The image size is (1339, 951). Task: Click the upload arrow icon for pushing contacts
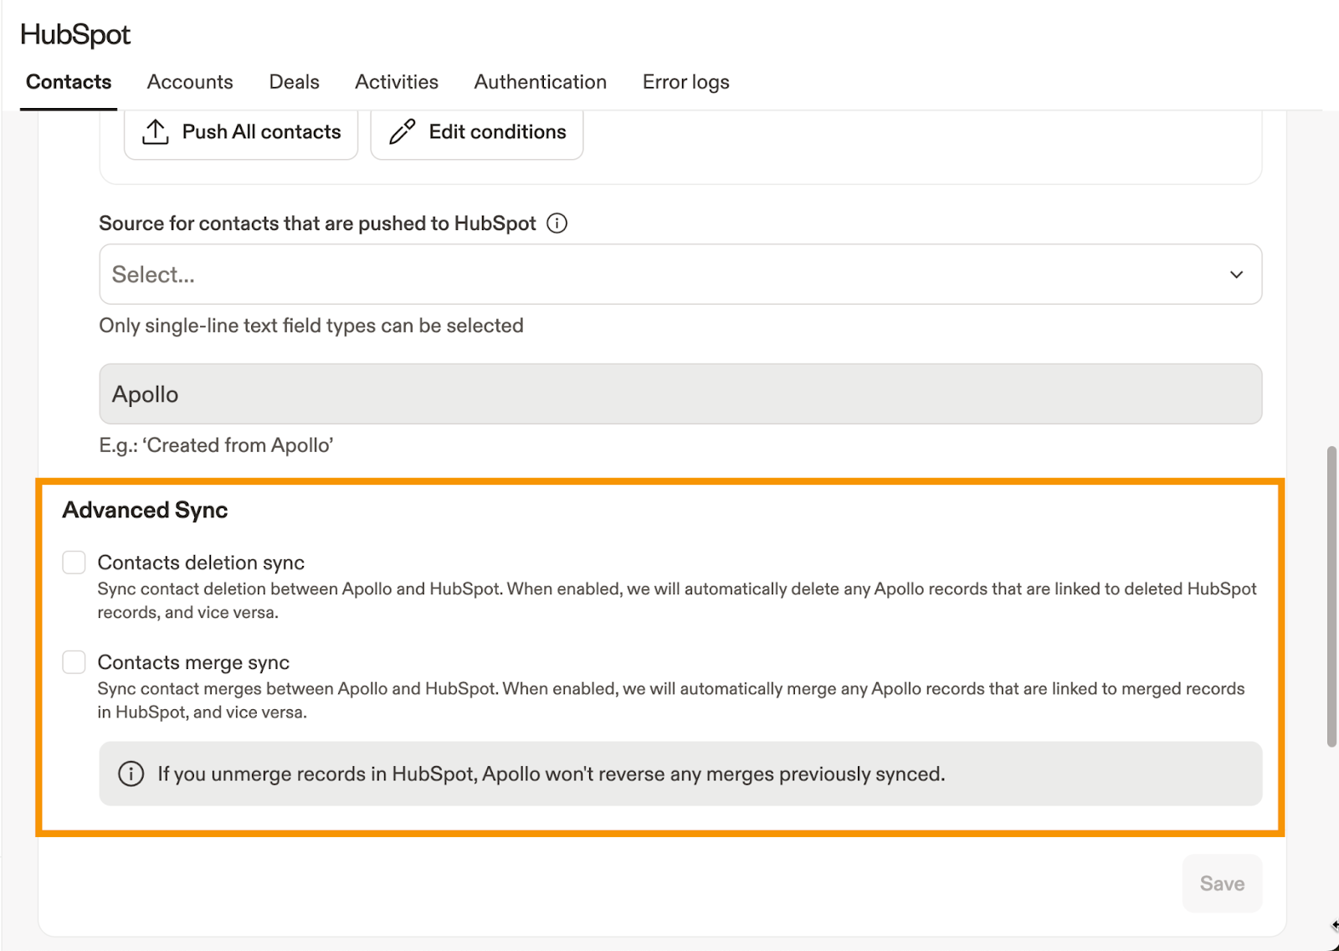click(x=156, y=132)
